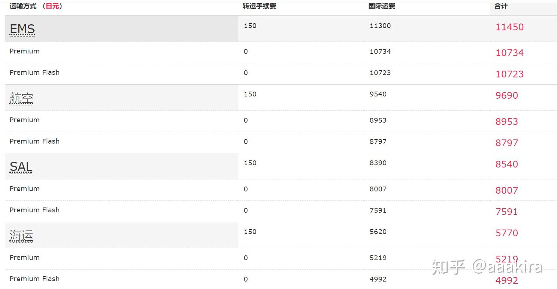The width and height of the screenshot is (557, 289).
Task: Click the SAL total 8540
Action: click(x=506, y=164)
